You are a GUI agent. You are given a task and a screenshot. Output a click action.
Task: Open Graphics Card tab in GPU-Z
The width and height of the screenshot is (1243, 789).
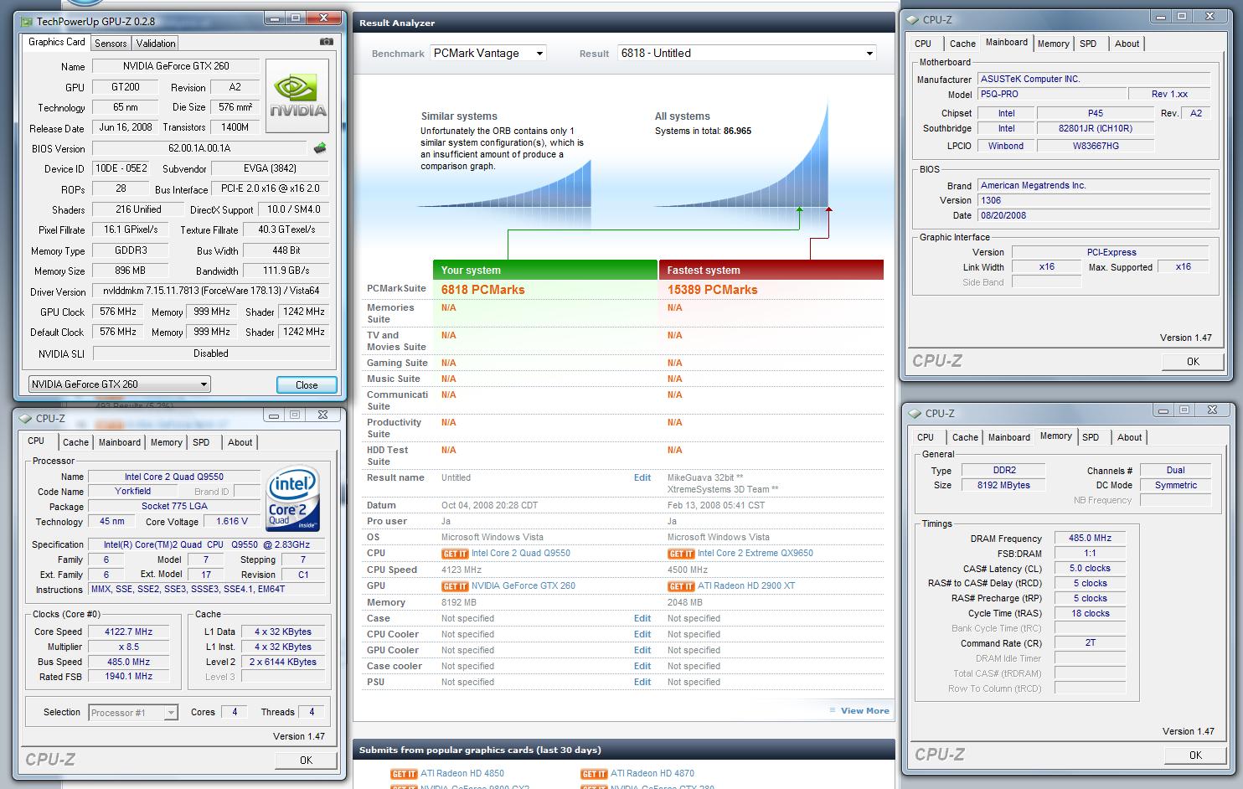tap(57, 42)
